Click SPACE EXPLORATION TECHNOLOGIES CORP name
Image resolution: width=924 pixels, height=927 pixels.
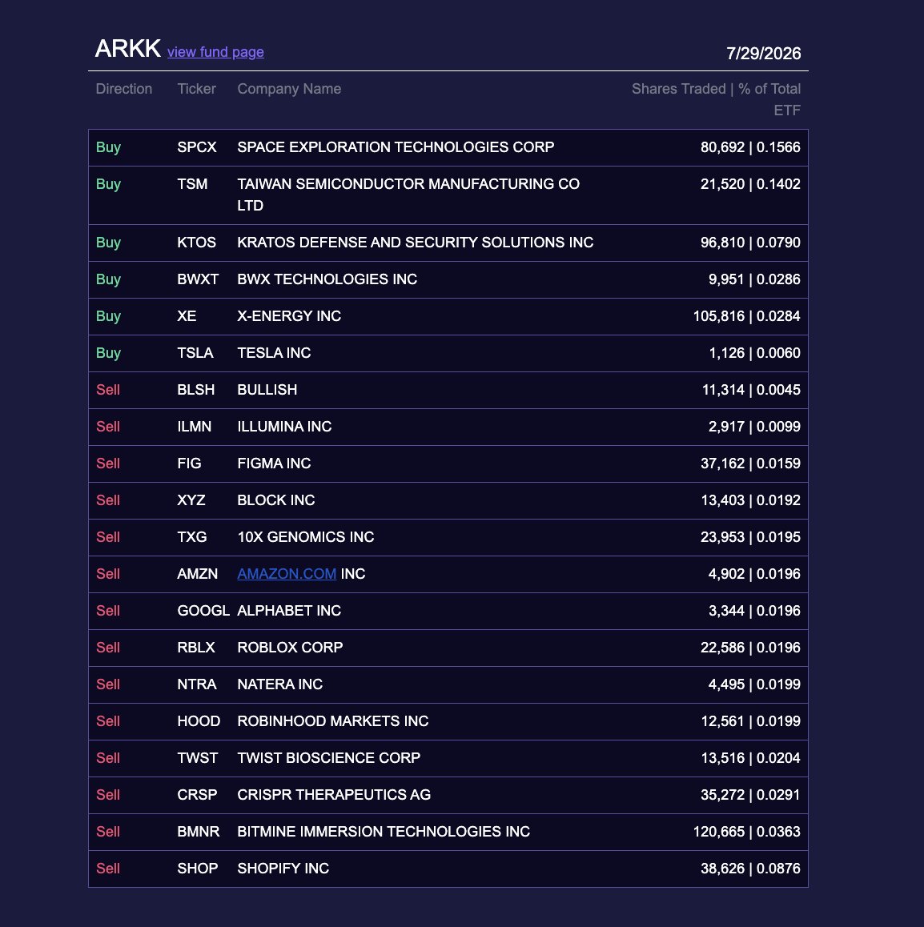click(396, 147)
